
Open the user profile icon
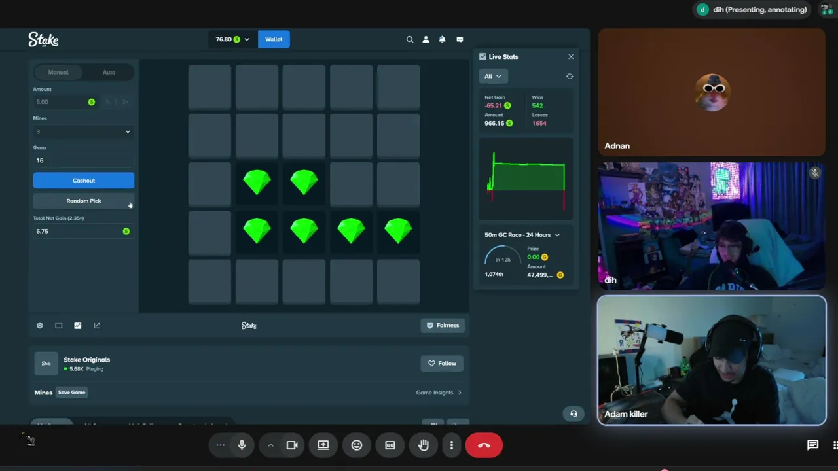(x=426, y=39)
